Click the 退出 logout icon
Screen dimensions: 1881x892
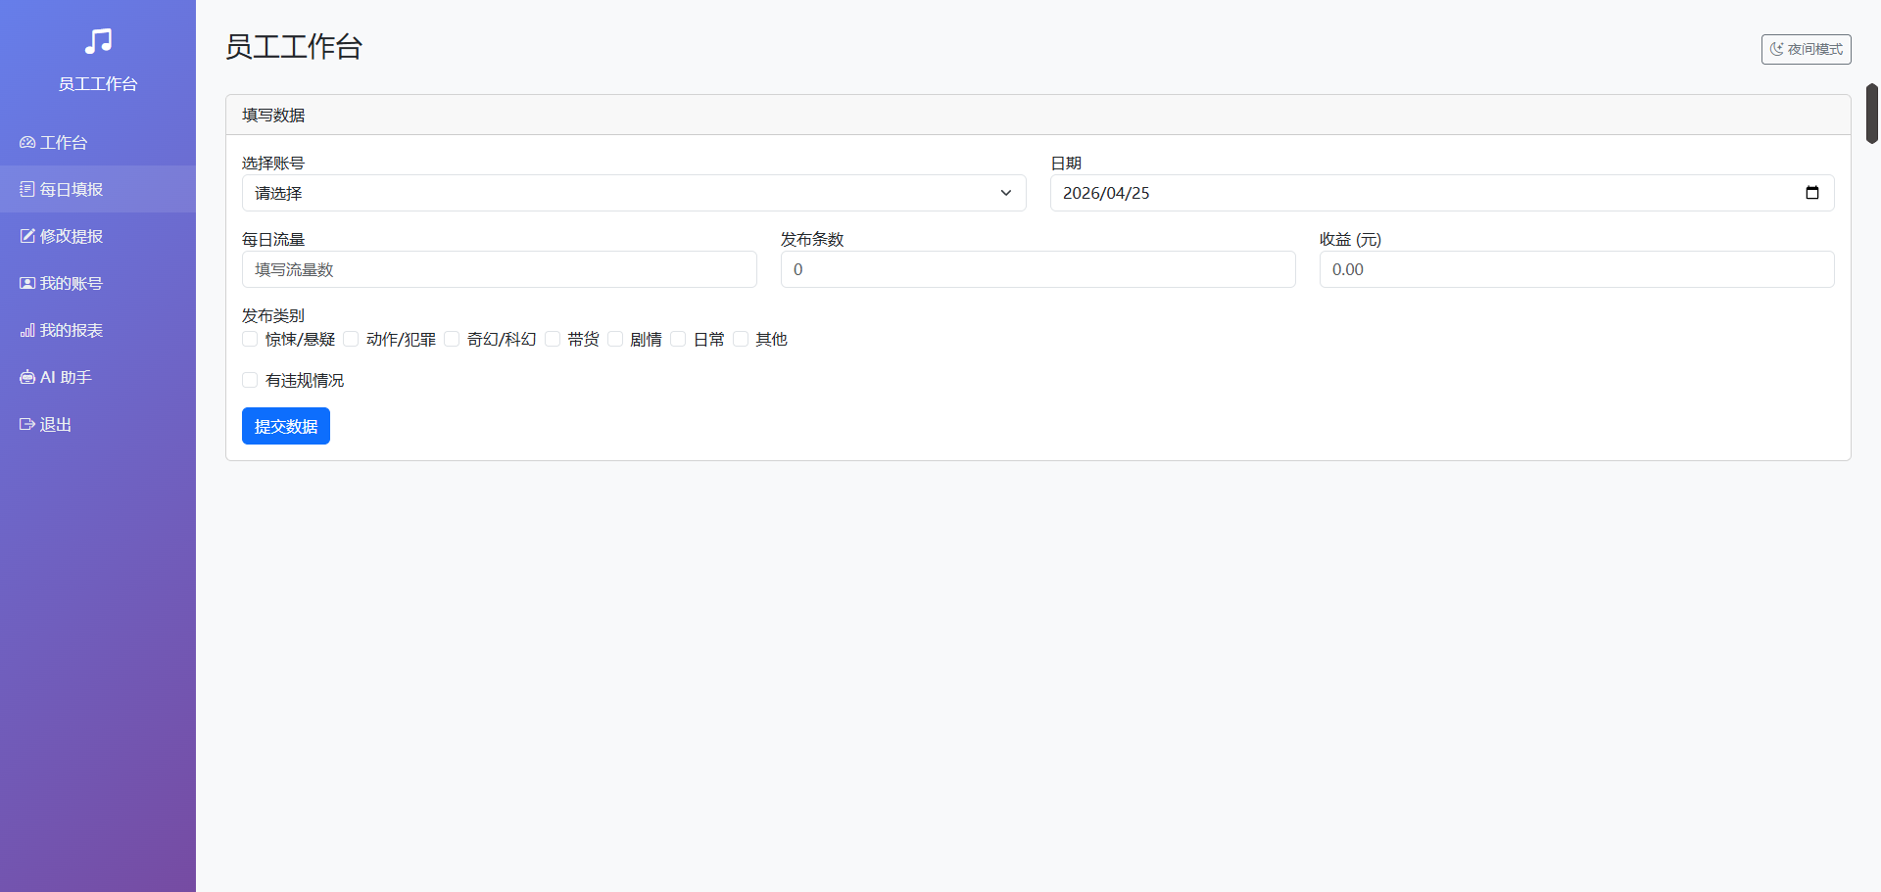click(x=27, y=424)
